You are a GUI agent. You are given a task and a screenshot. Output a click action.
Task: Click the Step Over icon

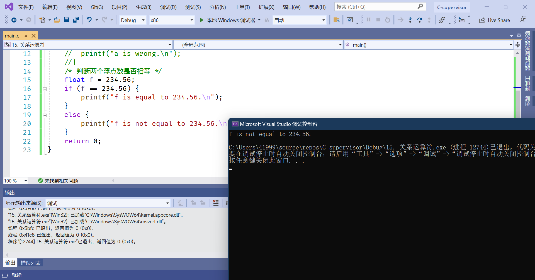pyautogui.click(x=419, y=20)
